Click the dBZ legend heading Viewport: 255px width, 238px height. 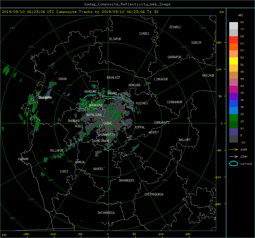pyautogui.click(x=240, y=15)
